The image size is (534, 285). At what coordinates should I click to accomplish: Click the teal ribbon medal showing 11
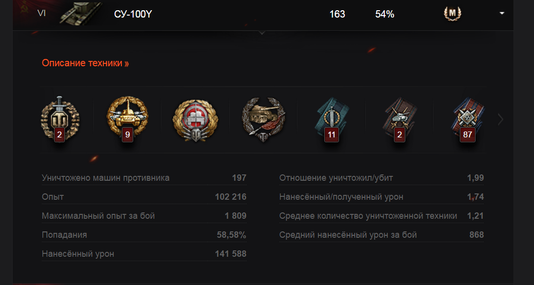331,119
